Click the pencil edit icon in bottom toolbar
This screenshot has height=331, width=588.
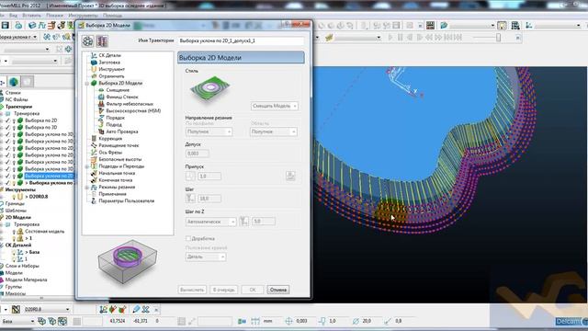[136, 309]
